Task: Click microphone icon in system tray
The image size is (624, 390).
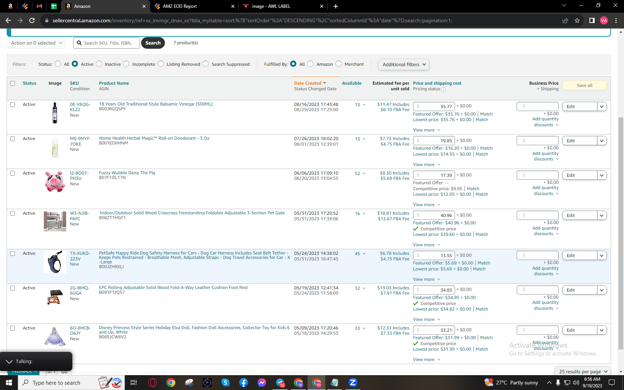Action: (558, 383)
